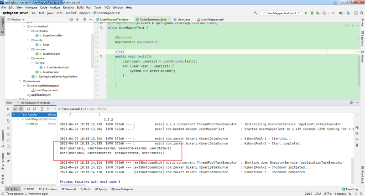Open the Event Log panel
This screenshot has width=365, height=196.
click(x=350, y=189)
